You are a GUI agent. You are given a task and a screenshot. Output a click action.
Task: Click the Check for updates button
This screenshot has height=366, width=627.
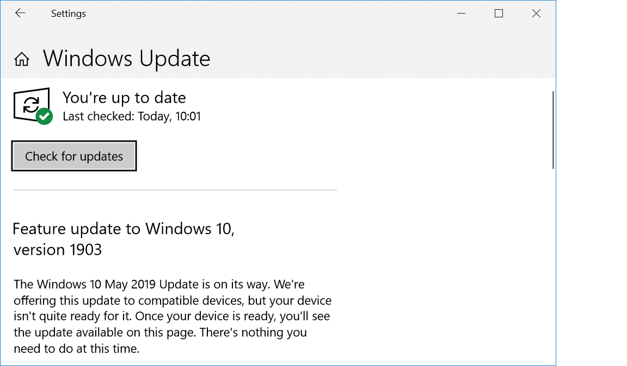coord(74,156)
